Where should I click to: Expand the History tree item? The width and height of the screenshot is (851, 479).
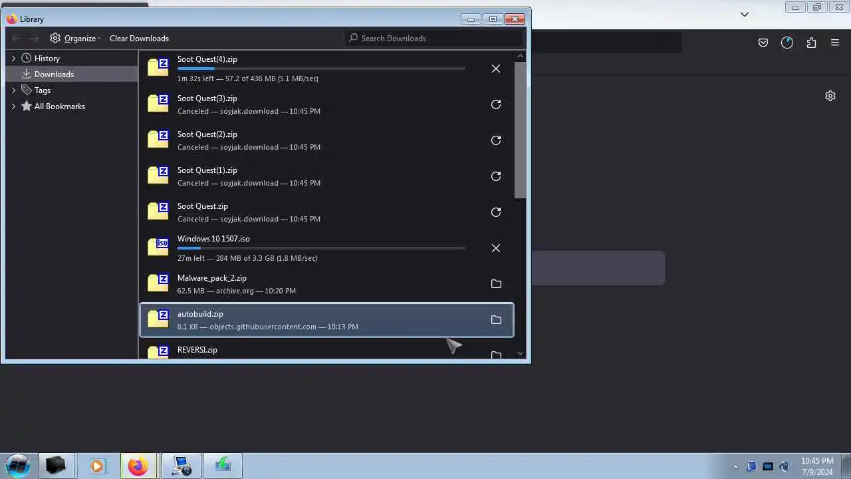[13, 59]
